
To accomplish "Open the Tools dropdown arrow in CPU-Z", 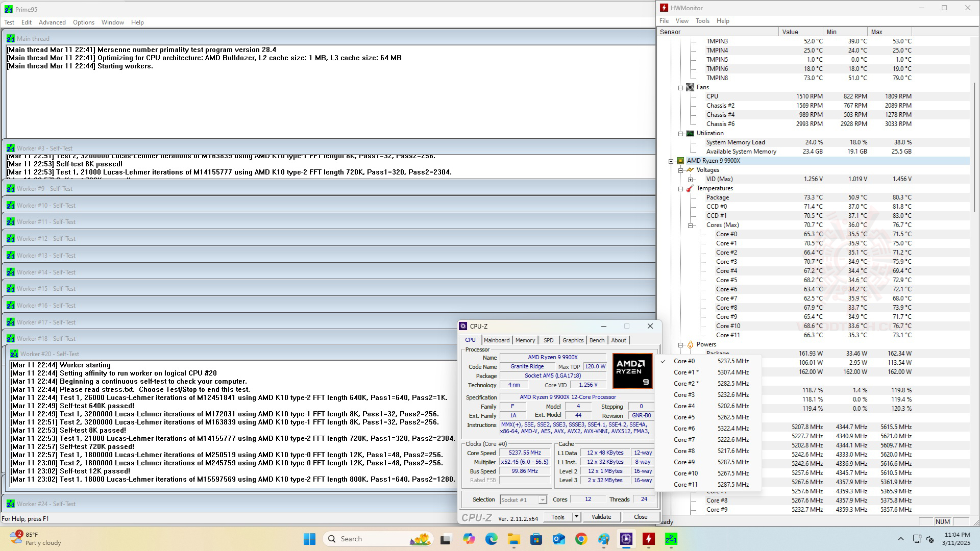I will pyautogui.click(x=576, y=517).
